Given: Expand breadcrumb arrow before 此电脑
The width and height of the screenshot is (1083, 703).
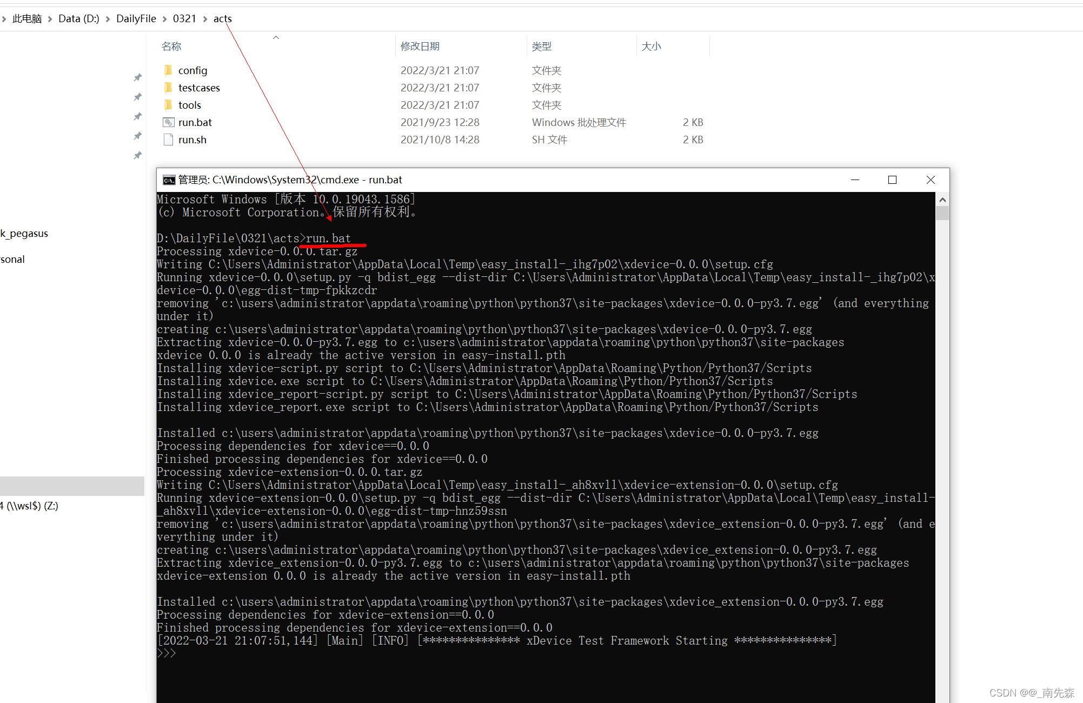Looking at the screenshot, I should click(x=4, y=19).
